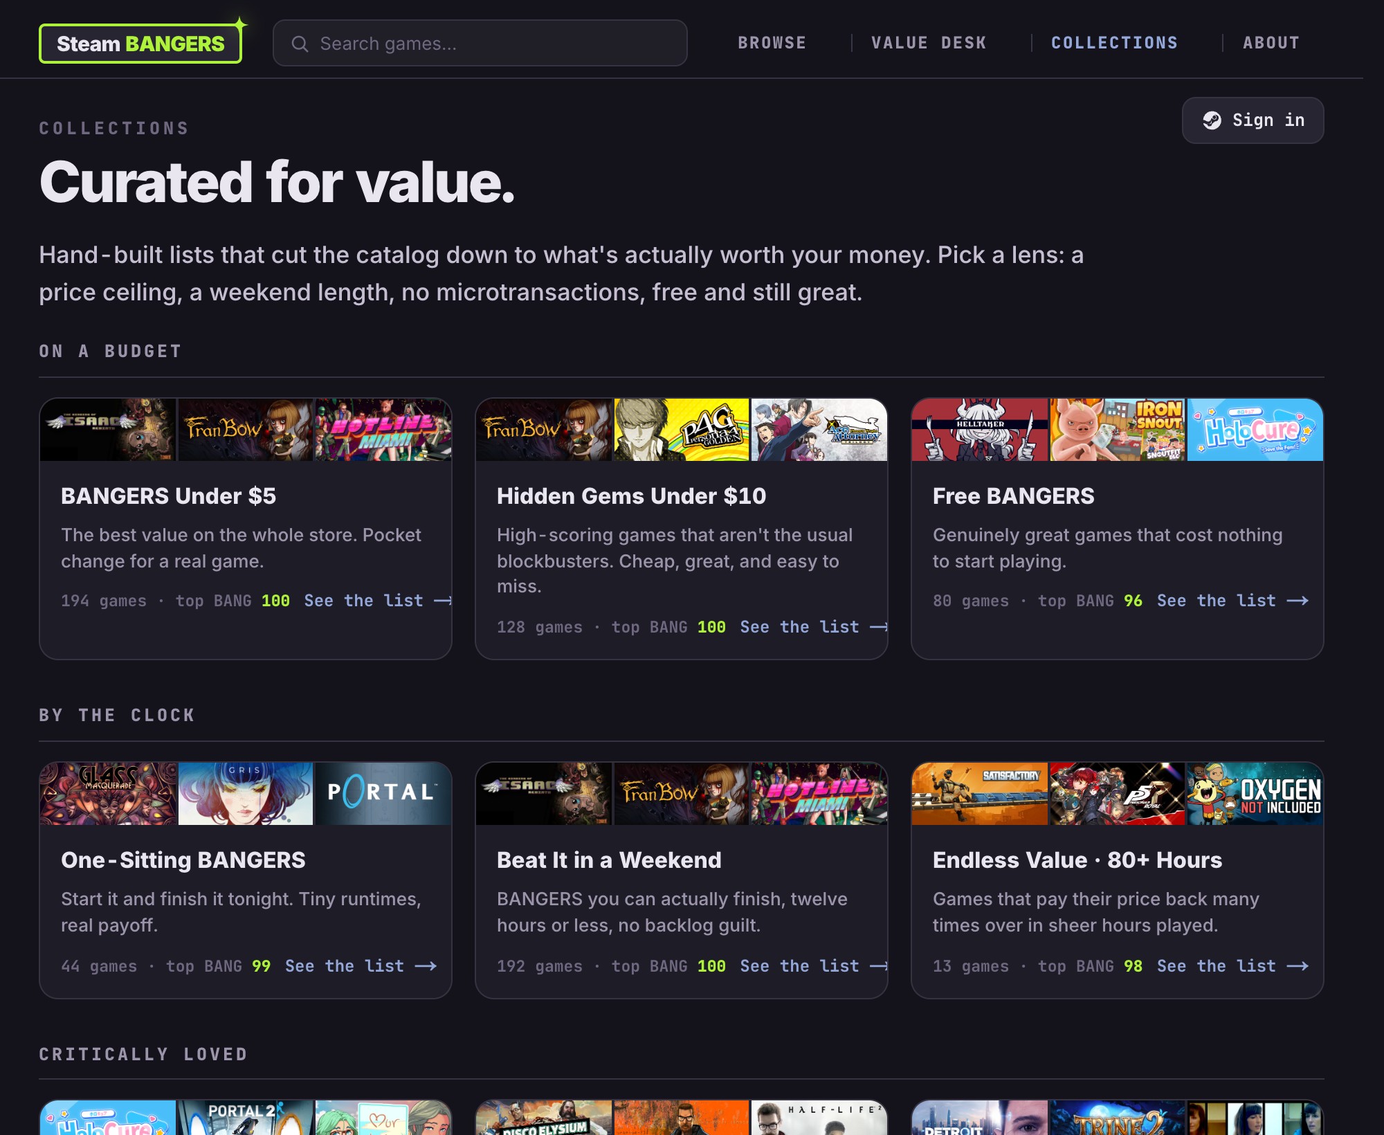Click the Oxygen Not Included thumbnail
The height and width of the screenshot is (1135, 1384).
(x=1255, y=794)
